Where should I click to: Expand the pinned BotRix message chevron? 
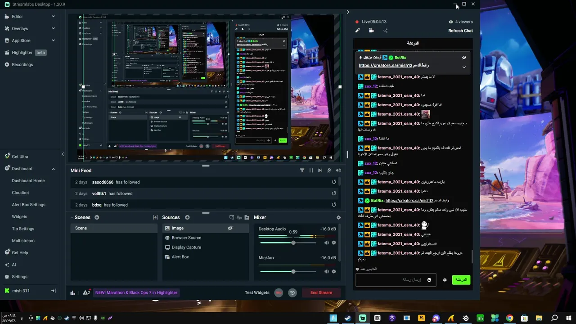[x=464, y=67]
